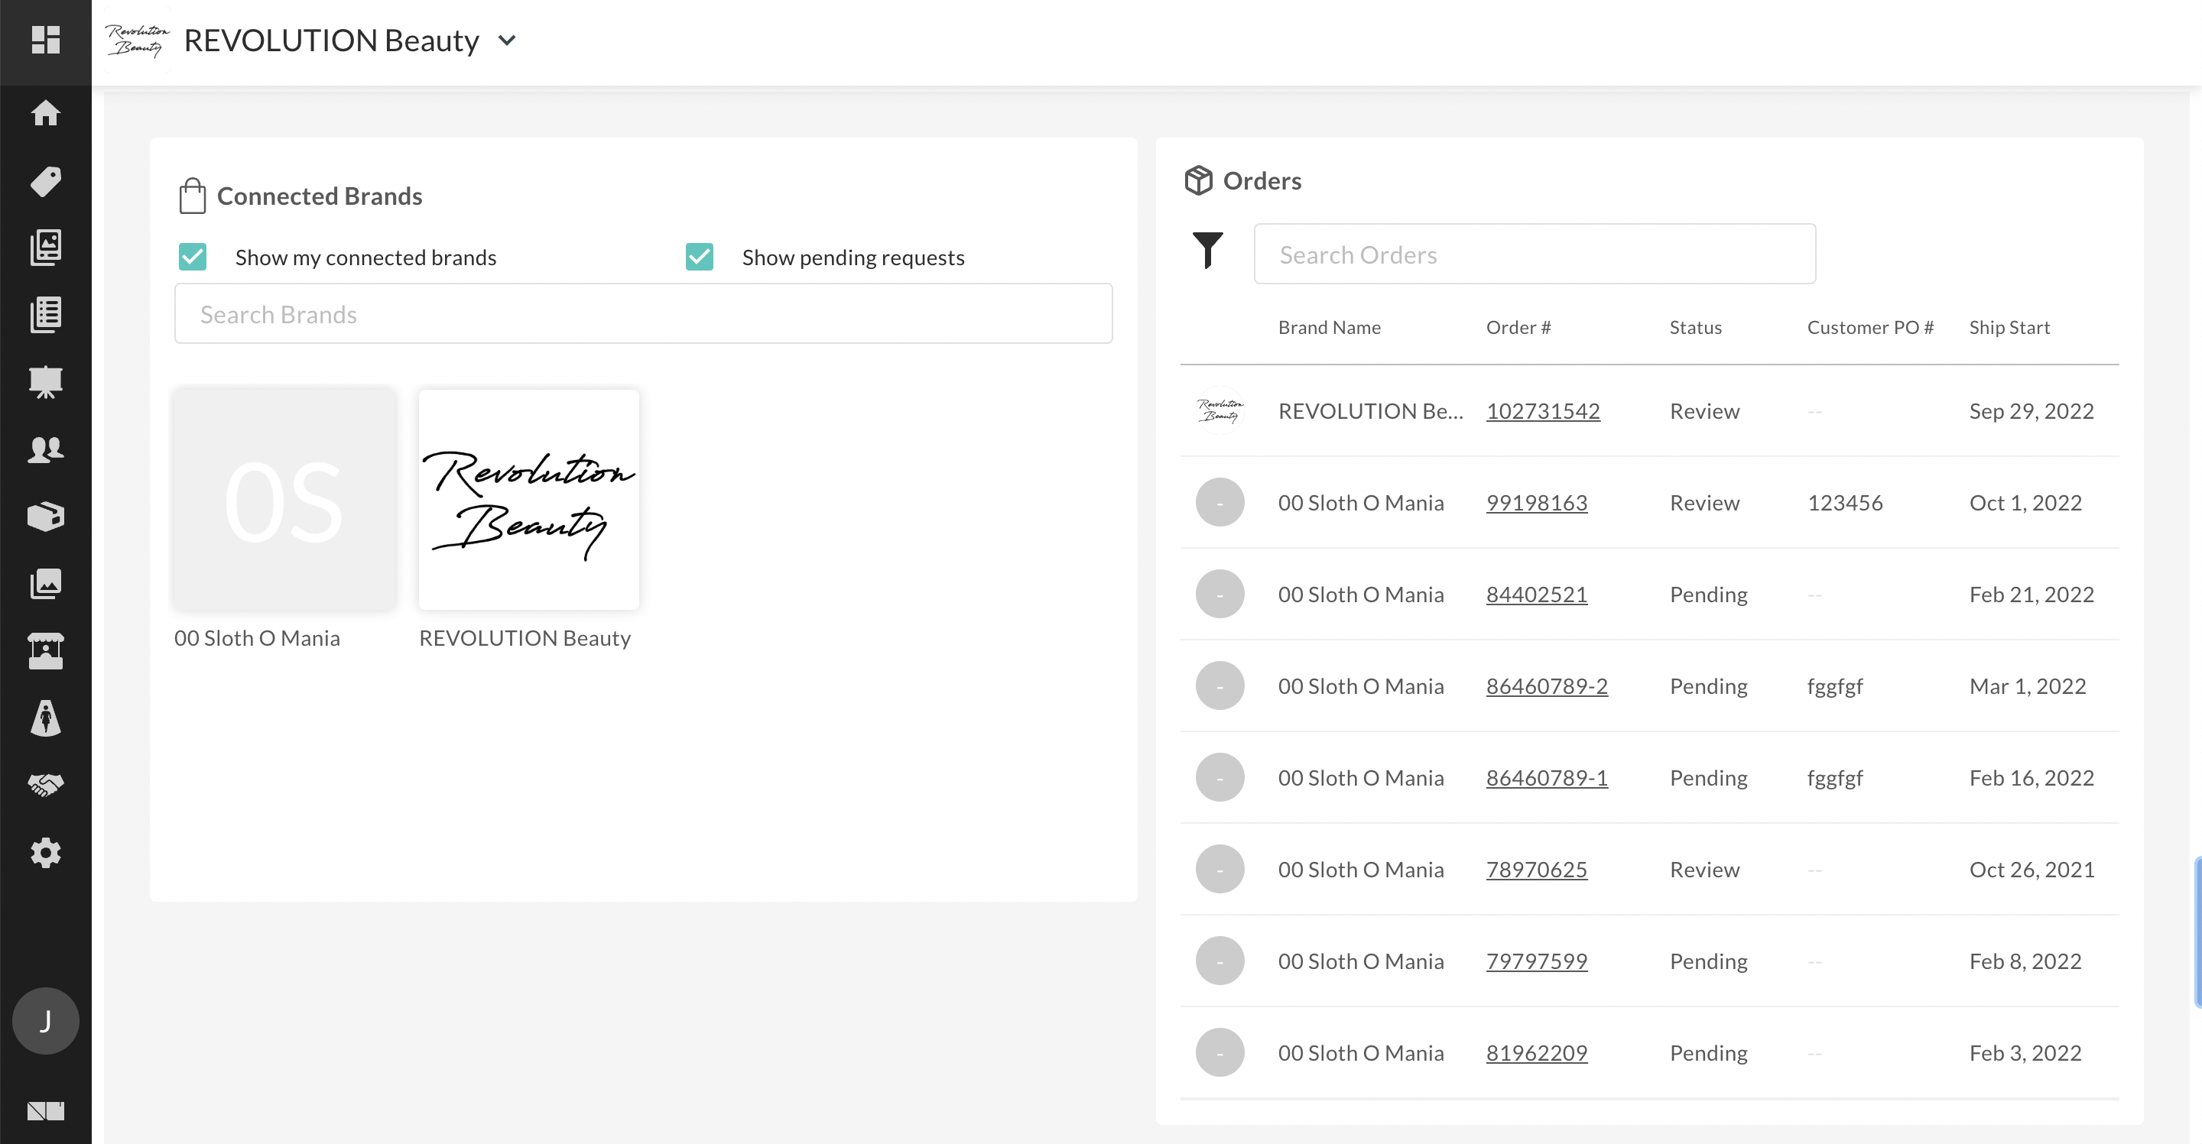Open the presentation board icon in the sidebar
This screenshot has height=1144, width=2202.
tap(45, 382)
